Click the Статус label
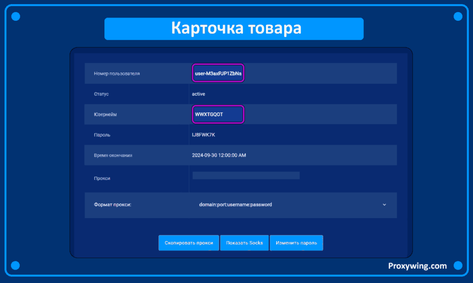 101,94
